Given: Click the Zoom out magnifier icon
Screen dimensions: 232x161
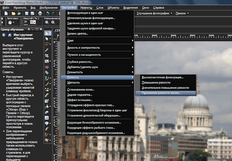Looking at the screenshot, I should pyautogui.click(x=47, y=22).
